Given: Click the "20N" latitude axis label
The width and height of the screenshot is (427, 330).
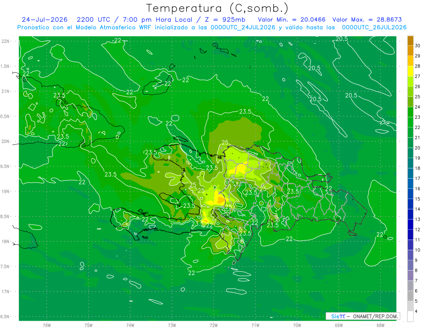Looking at the screenshot, I should click(6, 142).
